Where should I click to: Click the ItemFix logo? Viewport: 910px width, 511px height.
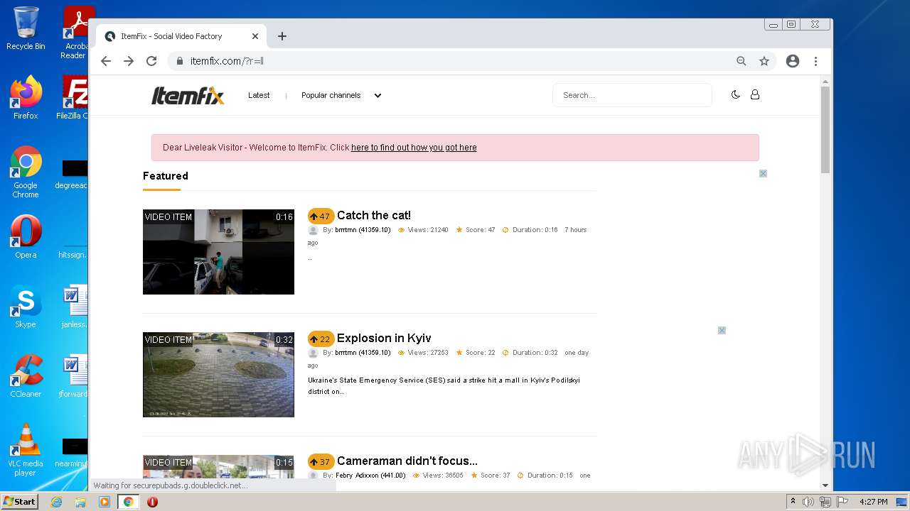188,95
